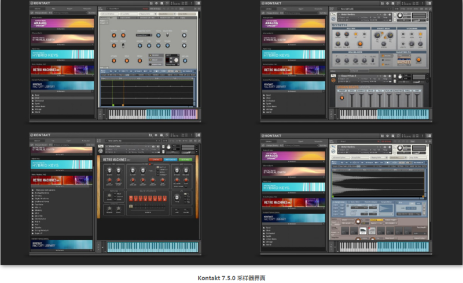Click the NI info icon in bottom-left Kontakt header
This screenshot has width=463, height=283.
(197, 135)
